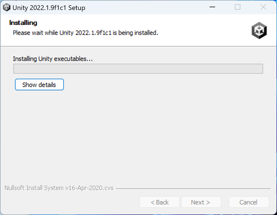Click the Next button
Image resolution: width=277 pixels, height=215 pixels.
coord(201,202)
